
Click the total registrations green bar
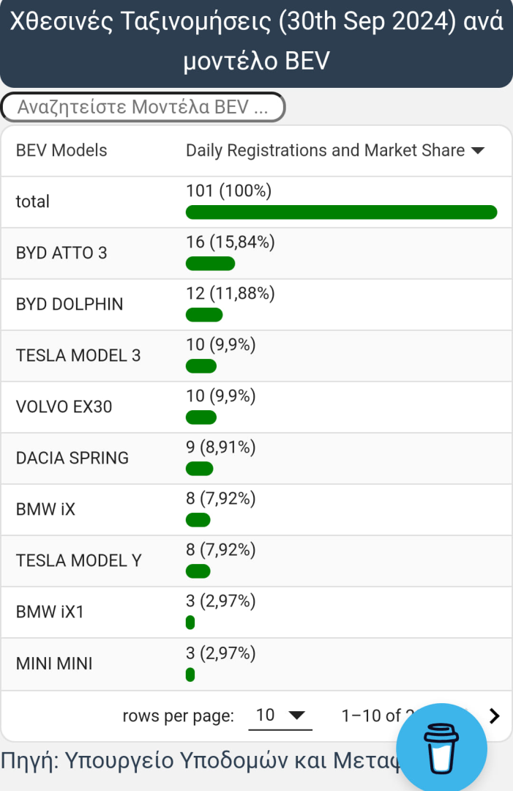(x=341, y=212)
